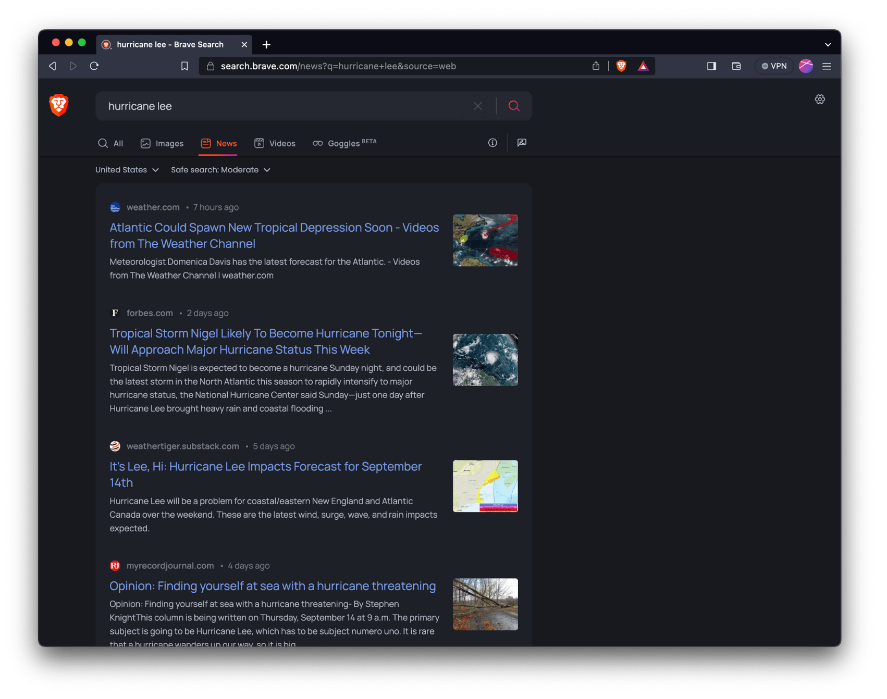Click the Meteorologist Domenica Davis snippet text
This screenshot has width=887, height=699.
click(265, 269)
